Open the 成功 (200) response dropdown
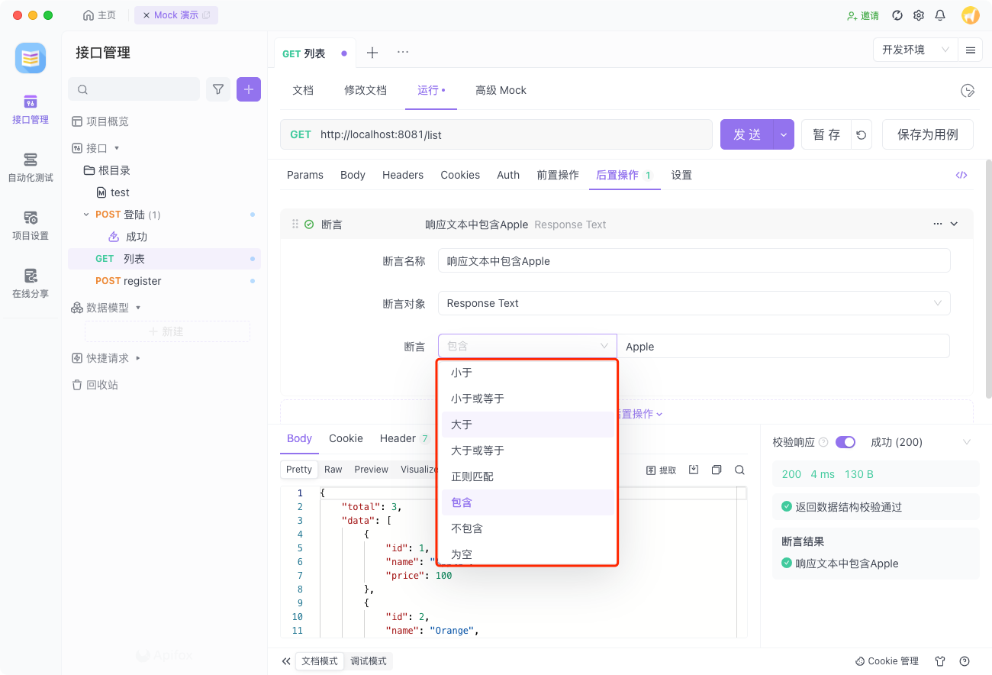The width and height of the screenshot is (992, 675). pyautogui.click(x=921, y=442)
